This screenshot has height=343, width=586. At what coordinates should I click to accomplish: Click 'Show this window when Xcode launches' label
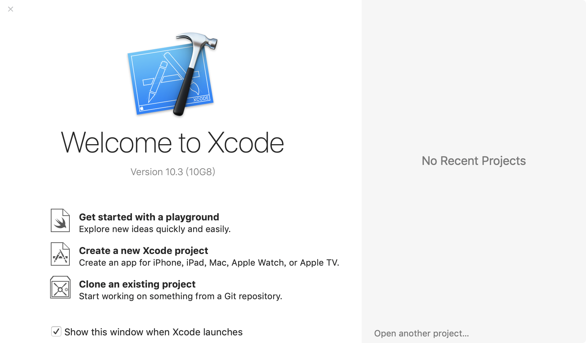point(153,332)
